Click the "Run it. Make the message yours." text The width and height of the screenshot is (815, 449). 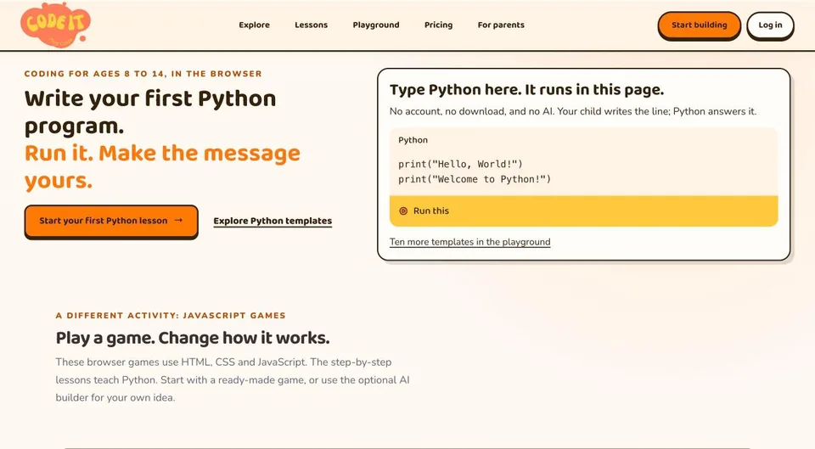(x=162, y=167)
